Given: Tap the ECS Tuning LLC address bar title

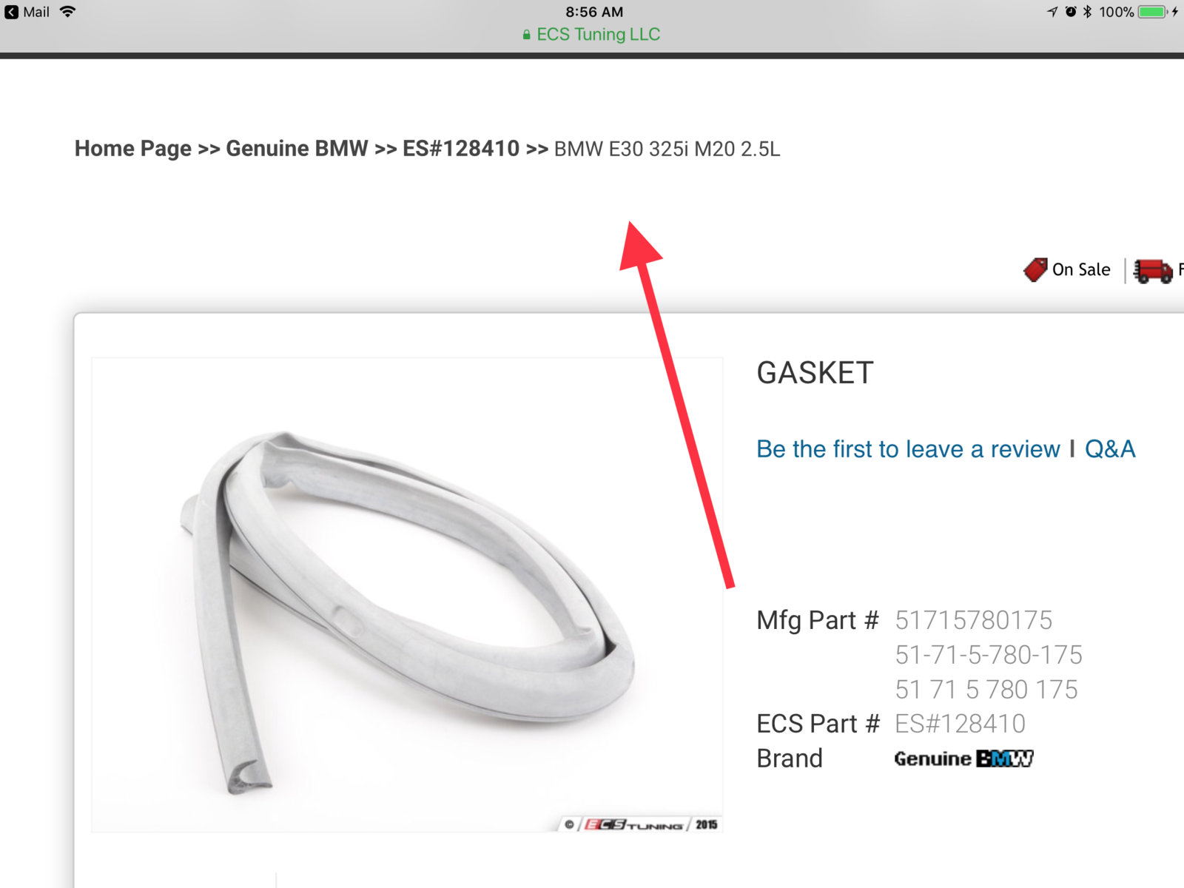Looking at the screenshot, I should [x=598, y=35].
